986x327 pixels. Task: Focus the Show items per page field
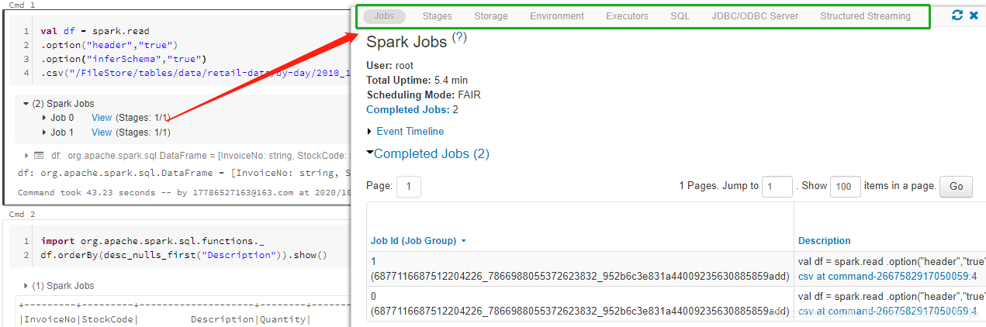(x=846, y=187)
